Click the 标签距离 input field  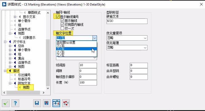click(x=139, y=65)
